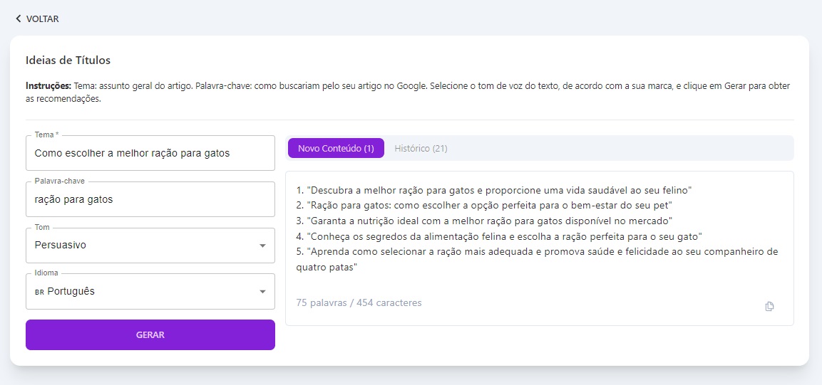The height and width of the screenshot is (385, 822).
Task: Click the back chevron arrow icon
Action: point(19,19)
